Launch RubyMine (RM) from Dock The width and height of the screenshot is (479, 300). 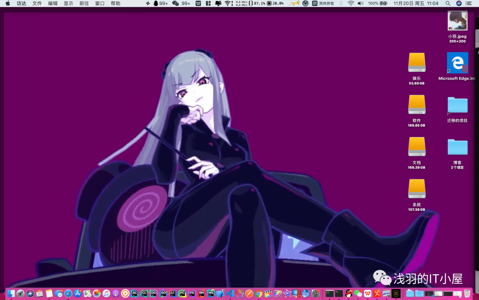tap(201, 294)
